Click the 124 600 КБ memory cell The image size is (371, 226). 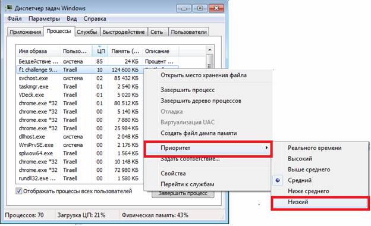[x=125, y=70]
